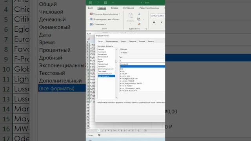This screenshot has height=141, width=251.
Task: Open the clipboard group dialog launcher
Action: coord(146,29)
